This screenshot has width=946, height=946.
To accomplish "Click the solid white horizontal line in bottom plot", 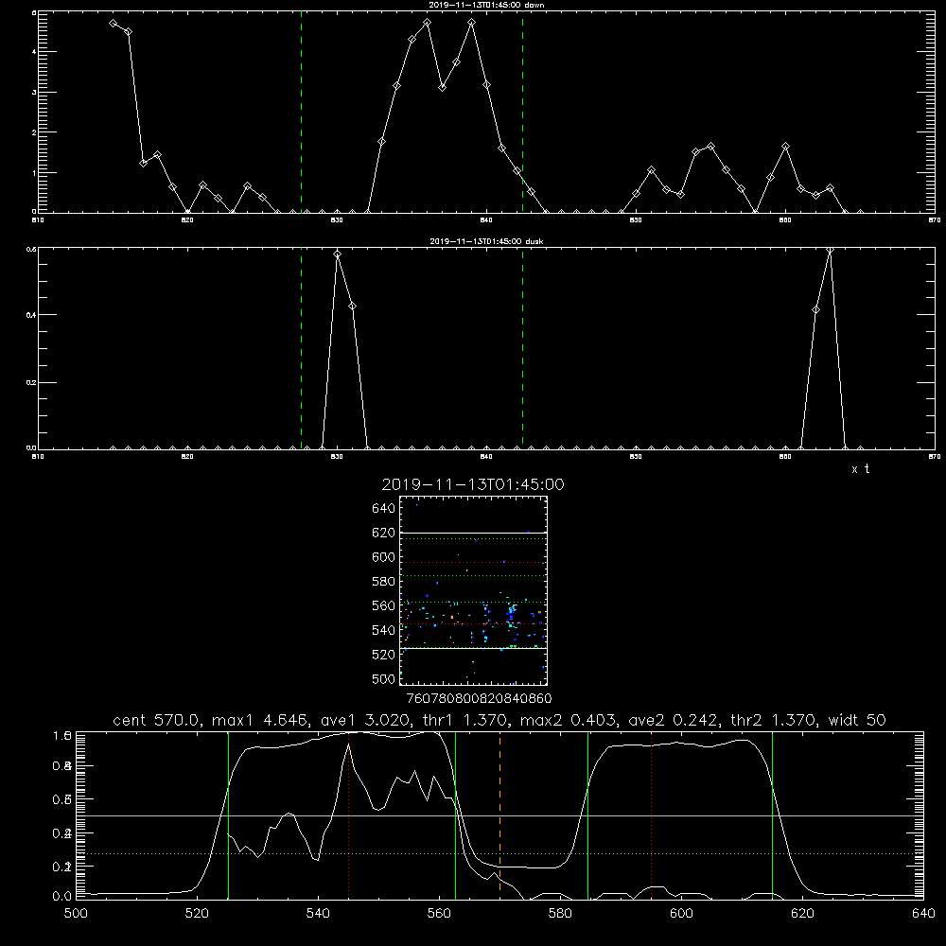I will pos(499,815).
